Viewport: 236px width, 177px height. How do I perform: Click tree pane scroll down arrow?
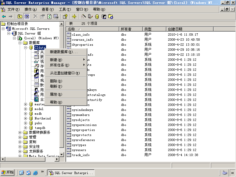[62, 155]
